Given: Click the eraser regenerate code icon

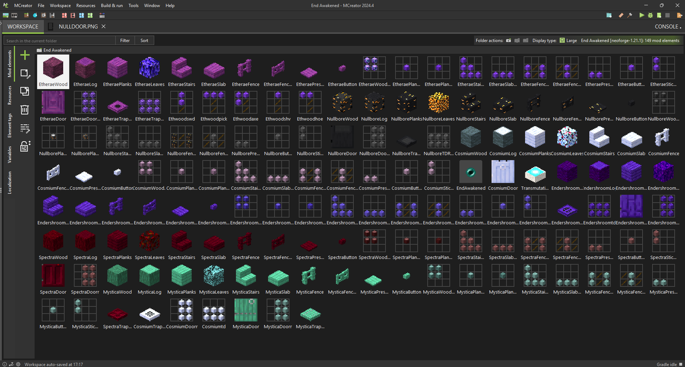Looking at the screenshot, I should [x=621, y=15].
